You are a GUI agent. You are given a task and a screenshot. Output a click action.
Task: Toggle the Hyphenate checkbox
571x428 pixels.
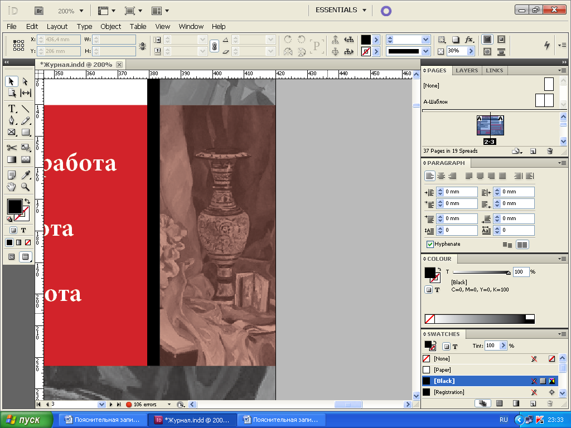[430, 244]
